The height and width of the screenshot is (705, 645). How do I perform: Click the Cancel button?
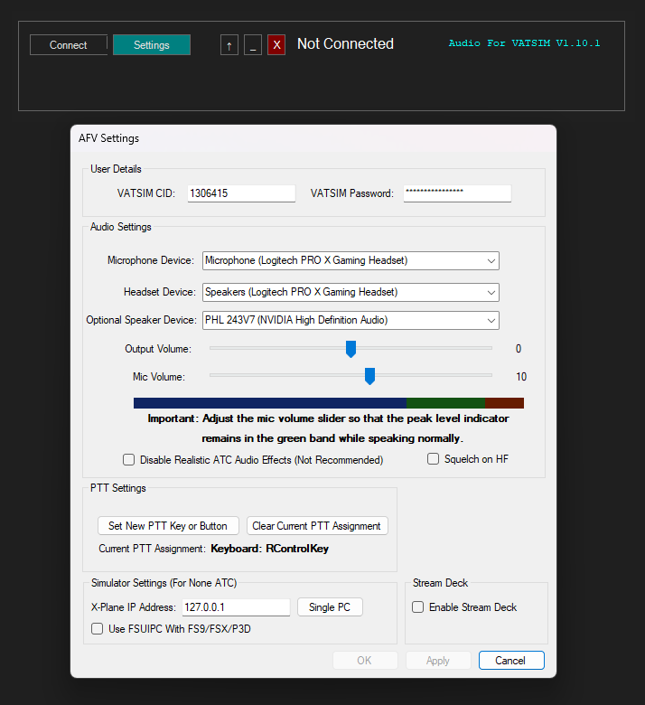pyautogui.click(x=511, y=660)
